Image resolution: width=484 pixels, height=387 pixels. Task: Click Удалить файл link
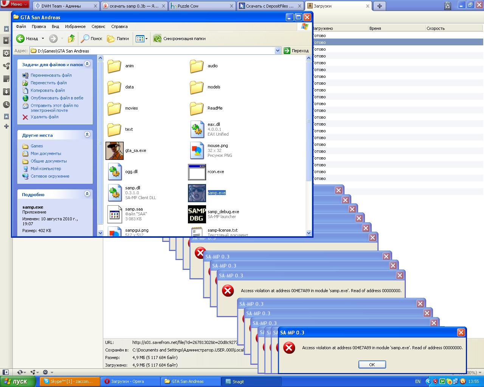[x=45, y=117]
